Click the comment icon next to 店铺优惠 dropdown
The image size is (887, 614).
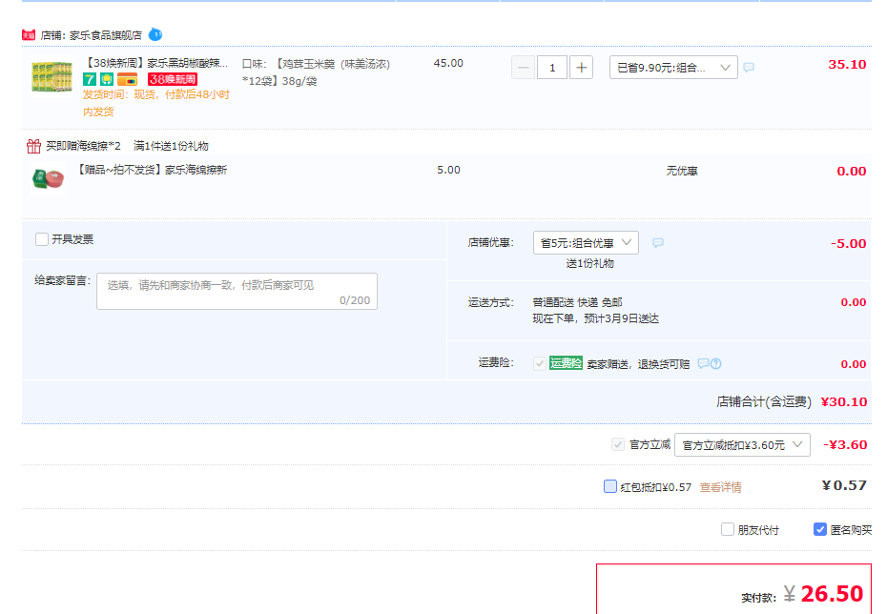(658, 242)
